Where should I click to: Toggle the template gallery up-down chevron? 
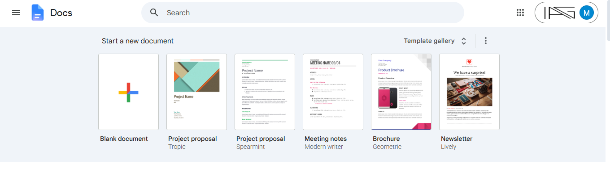tap(464, 41)
